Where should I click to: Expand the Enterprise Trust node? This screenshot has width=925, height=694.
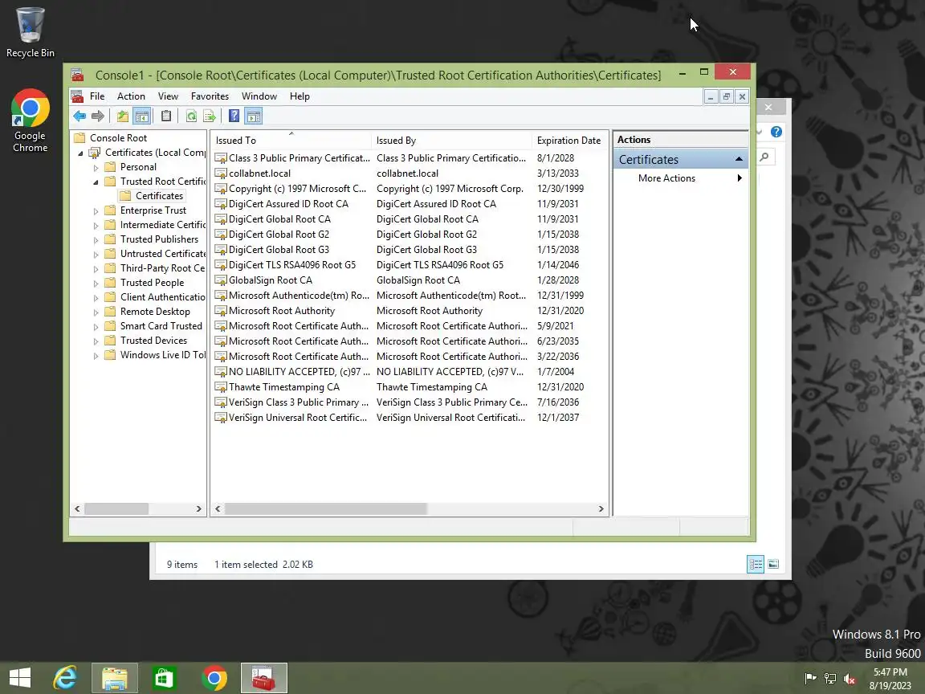pyautogui.click(x=96, y=210)
